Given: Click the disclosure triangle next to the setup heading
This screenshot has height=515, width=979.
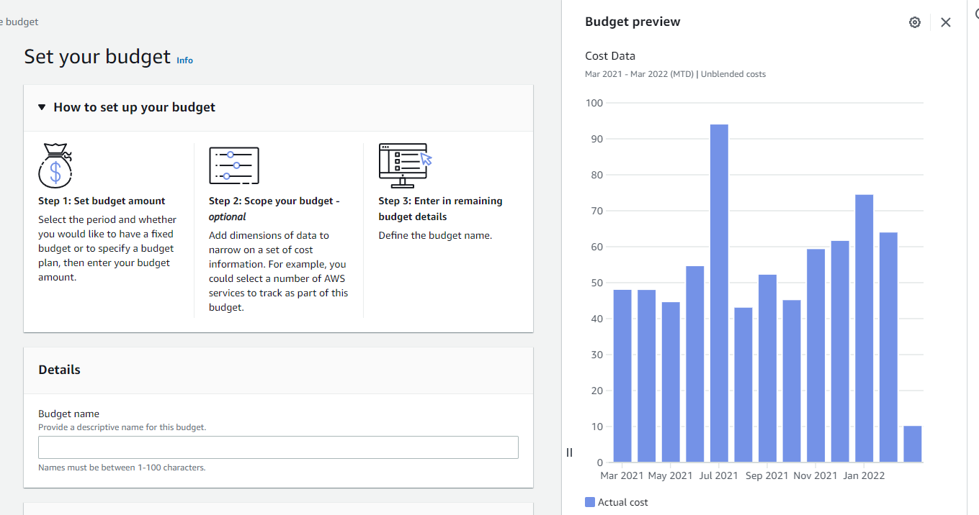Looking at the screenshot, I should (x=42, y=106).
